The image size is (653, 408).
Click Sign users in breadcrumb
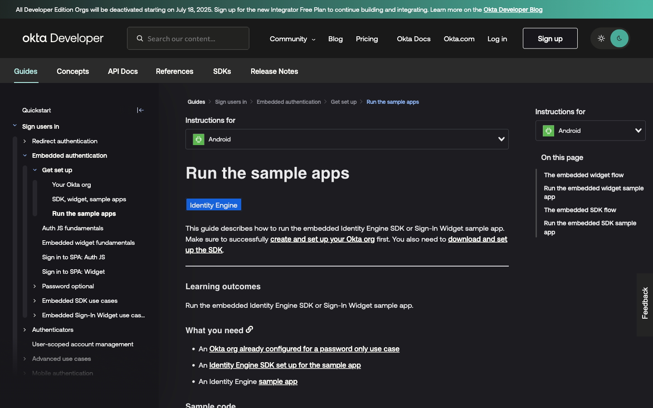pyautogui.click(x=231, y=102)
